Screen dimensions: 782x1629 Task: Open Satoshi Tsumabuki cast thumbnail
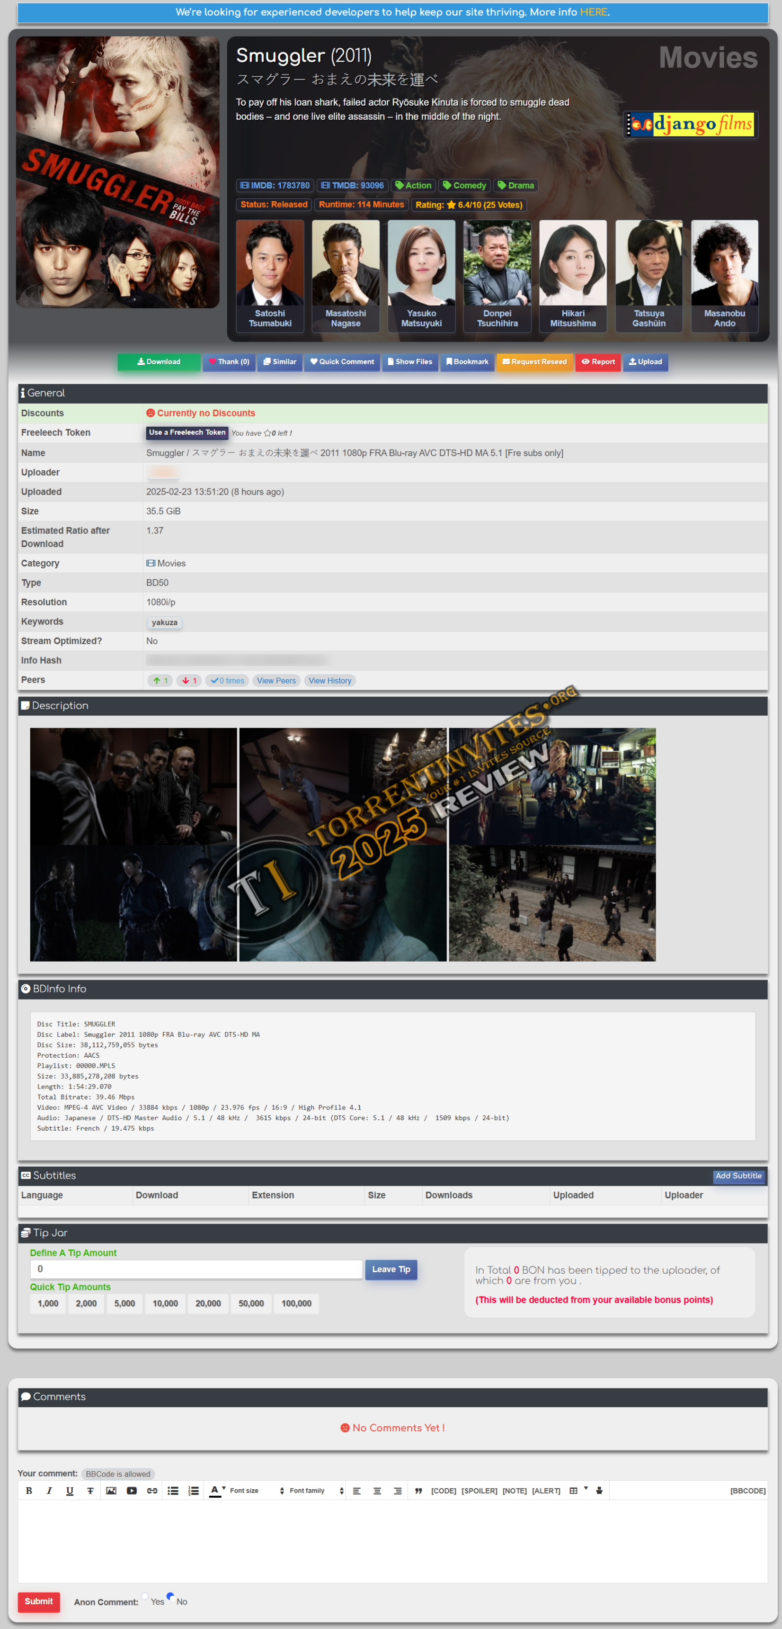click(x=270, y=276)
